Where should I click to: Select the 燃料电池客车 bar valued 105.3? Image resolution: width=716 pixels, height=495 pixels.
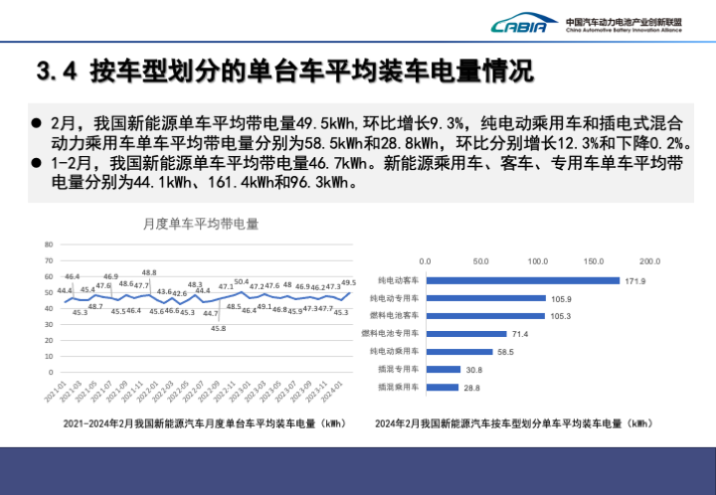(485, 315)
